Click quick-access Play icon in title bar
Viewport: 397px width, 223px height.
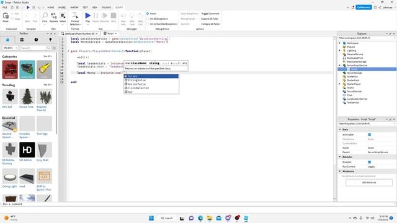point(28,7)
